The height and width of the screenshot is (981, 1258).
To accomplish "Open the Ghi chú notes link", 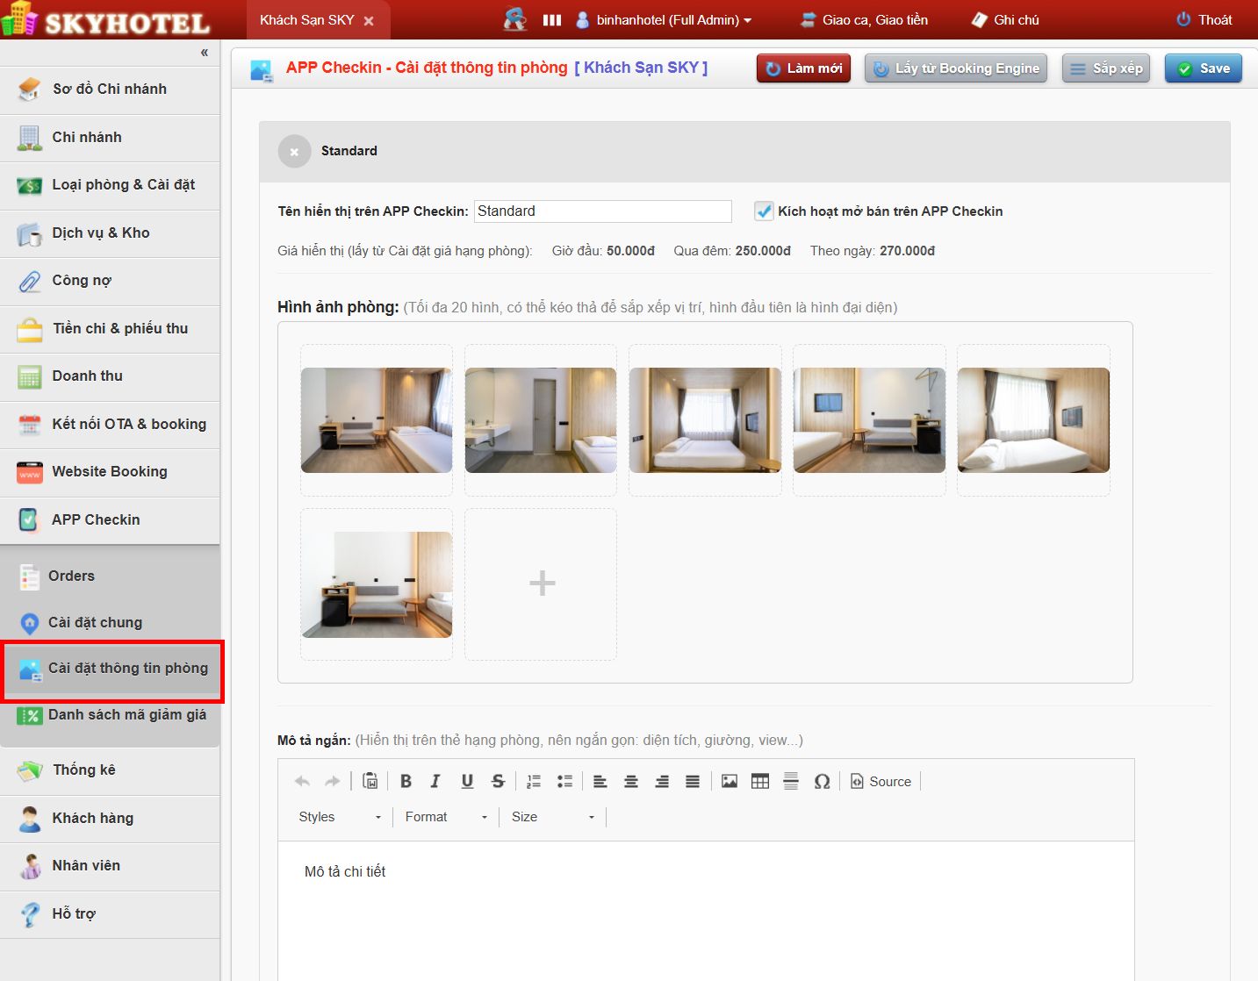I will pos(1005,20).
